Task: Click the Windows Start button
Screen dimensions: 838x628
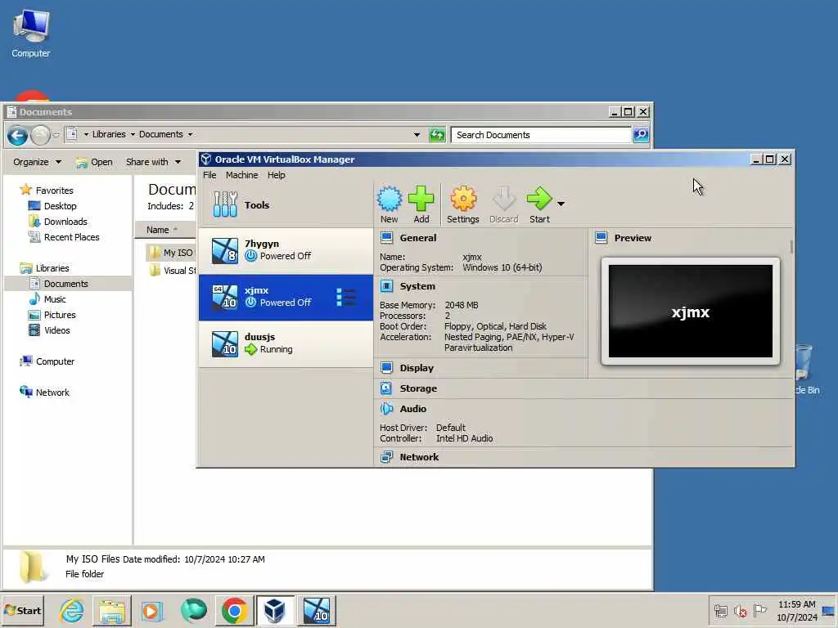Action: point(23,610)
